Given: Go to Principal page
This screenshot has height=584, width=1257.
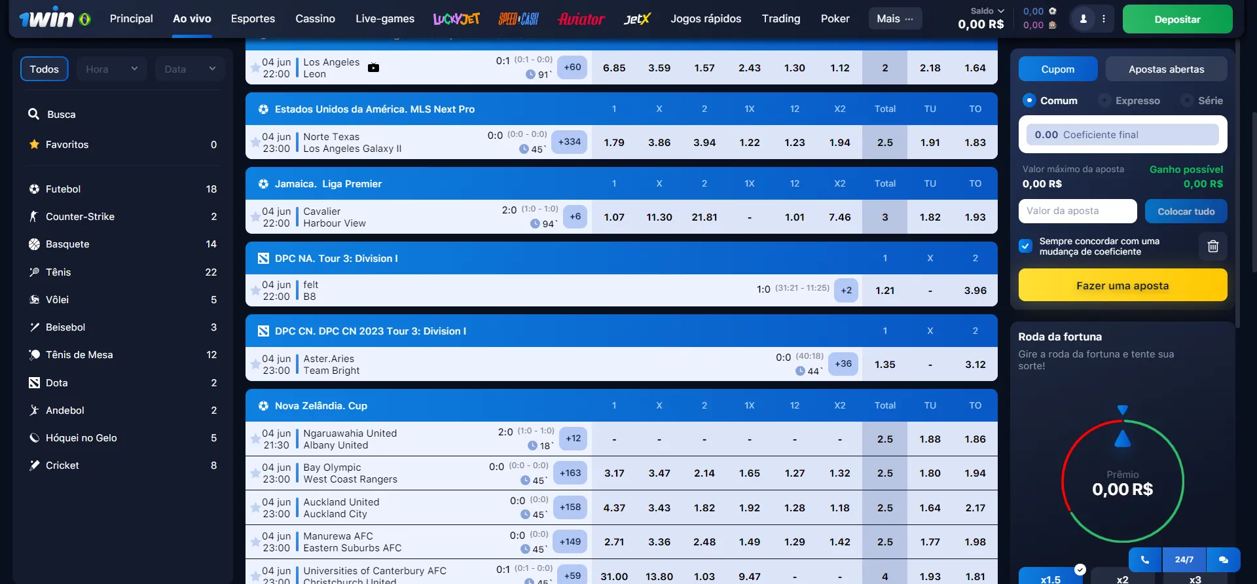Looking at the screenshot, I should pos(132,18).
